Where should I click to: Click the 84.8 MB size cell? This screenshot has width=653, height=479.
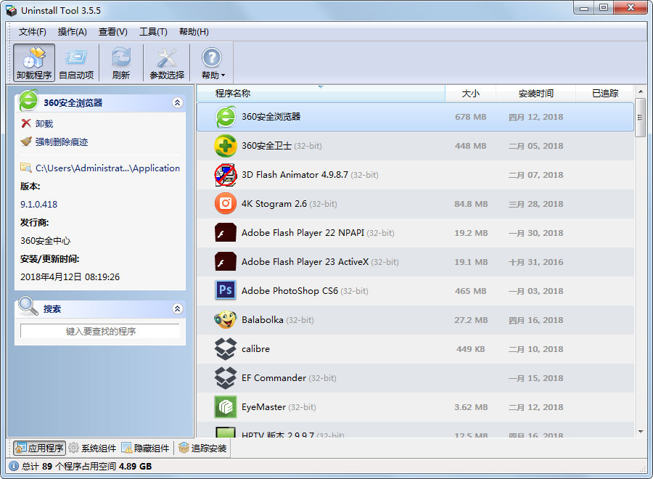tap(471, 204)
